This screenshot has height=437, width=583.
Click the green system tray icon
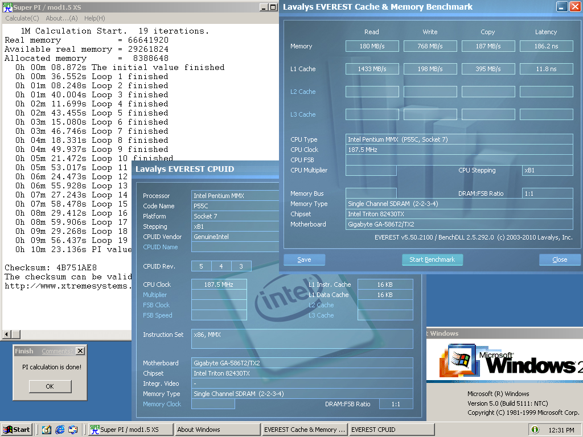535,430
